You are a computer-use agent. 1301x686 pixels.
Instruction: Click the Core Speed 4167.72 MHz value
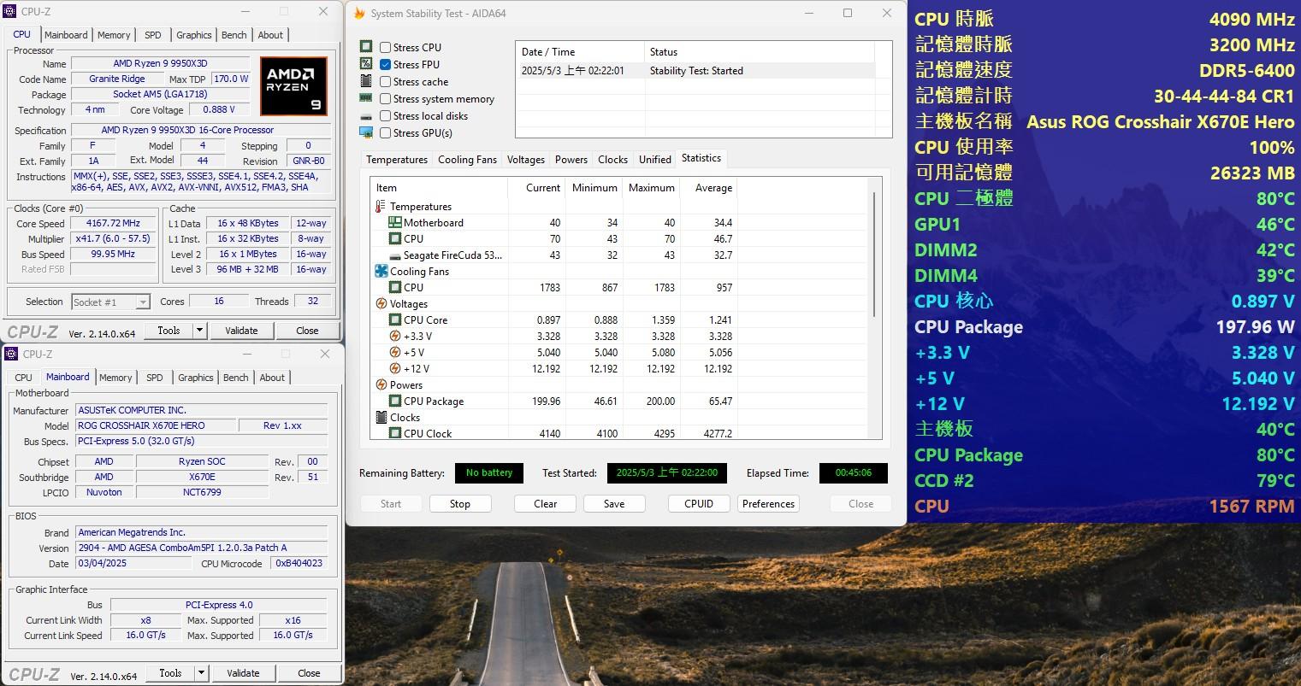(114, 224)
